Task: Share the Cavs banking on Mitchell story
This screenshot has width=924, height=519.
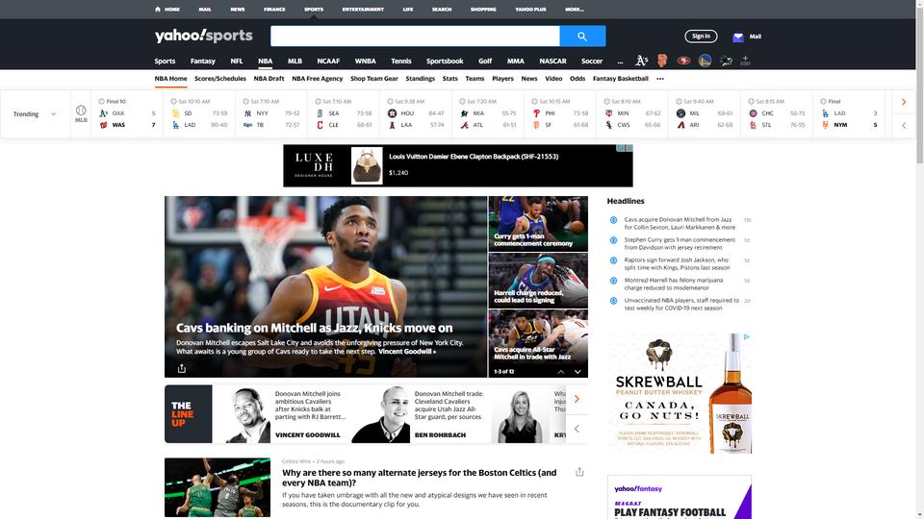Action: tap(182, 368)
